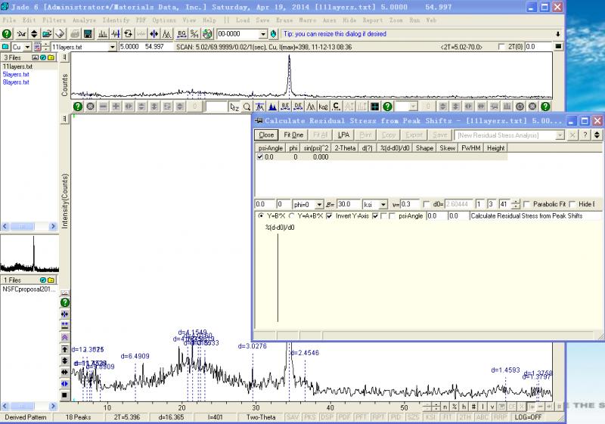Open the phi=0 dropdown
The width and height of the screenshot is (605, 424).
coord(321,204)
